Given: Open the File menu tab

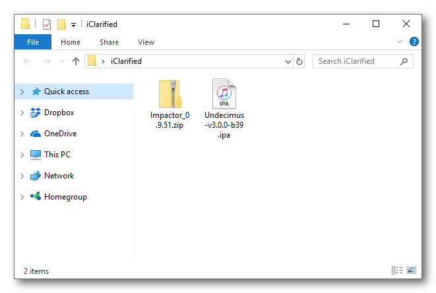Looking at the screenshot, I should [x=33, y=42].
